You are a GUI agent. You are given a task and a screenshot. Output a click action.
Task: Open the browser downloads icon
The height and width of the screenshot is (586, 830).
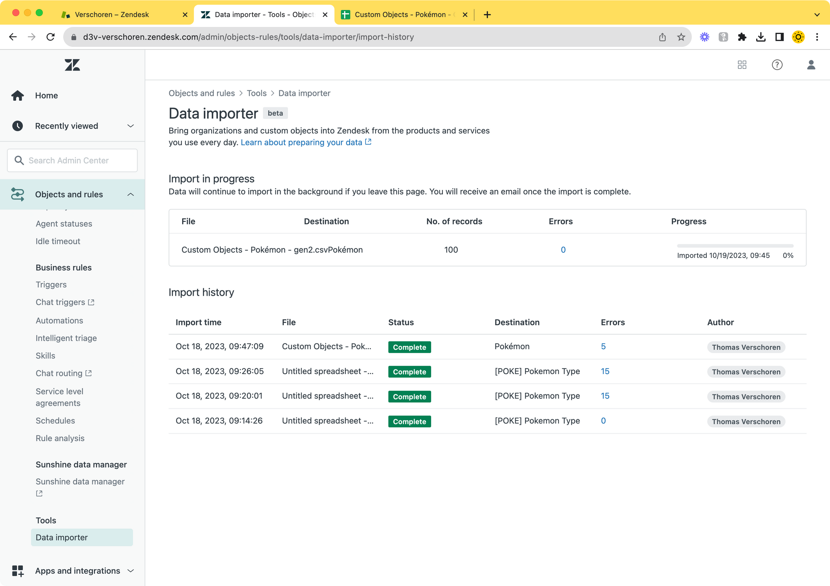click(x=761, y=37)
